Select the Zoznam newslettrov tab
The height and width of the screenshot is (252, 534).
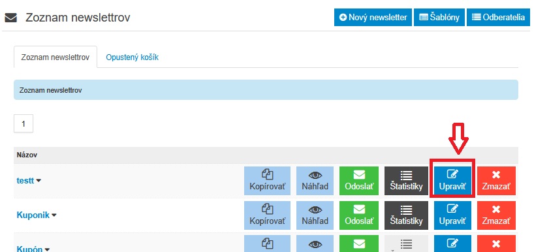pyautogui.click(x=55, y=57)
